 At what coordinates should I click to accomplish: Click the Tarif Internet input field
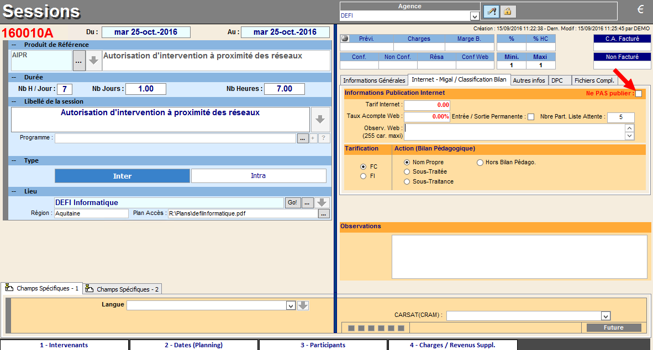pyautogui.click(x=426, y=105)
